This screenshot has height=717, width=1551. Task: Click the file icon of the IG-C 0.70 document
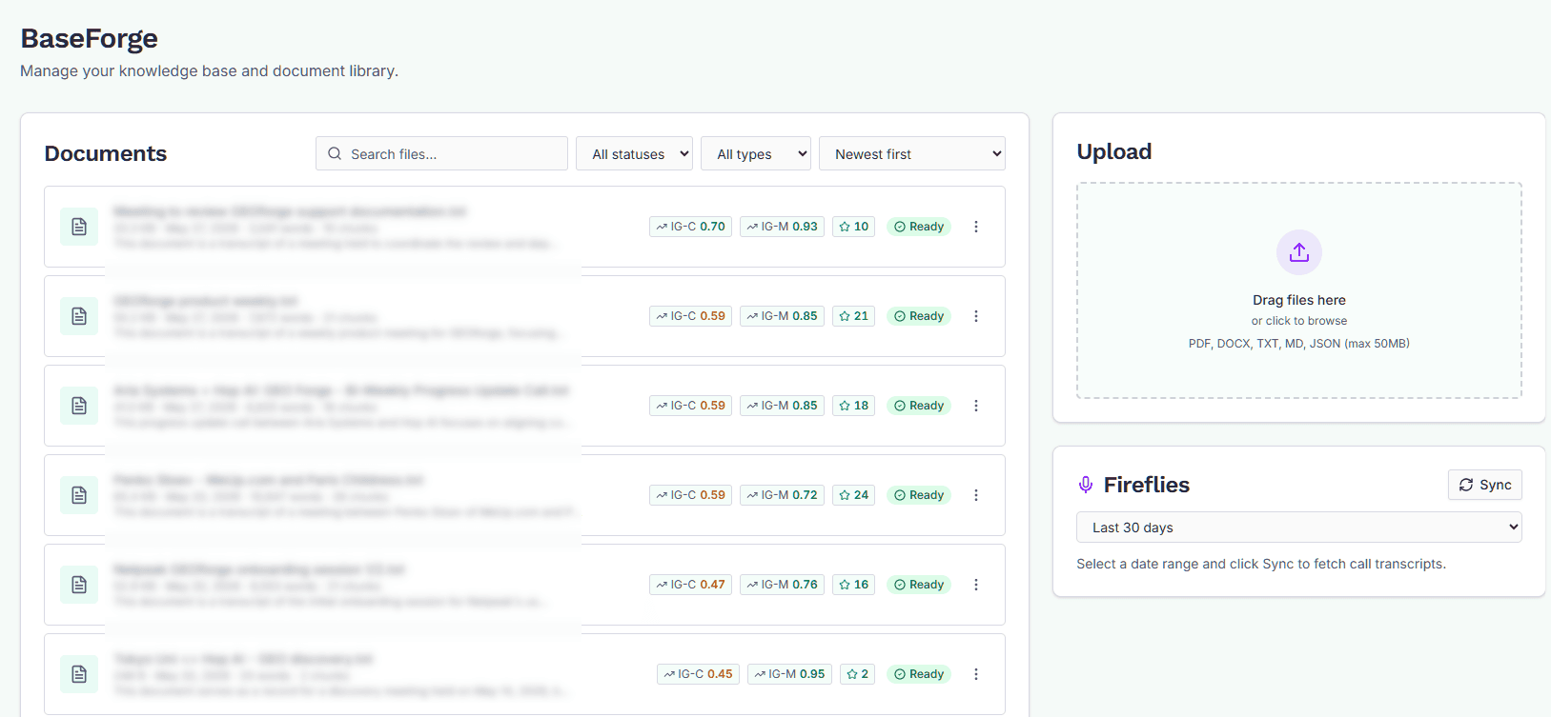click(79, 227)
